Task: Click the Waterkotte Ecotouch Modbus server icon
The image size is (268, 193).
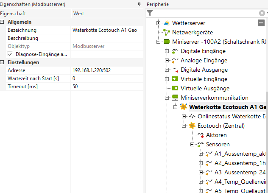Action: (x=184, y=107)
